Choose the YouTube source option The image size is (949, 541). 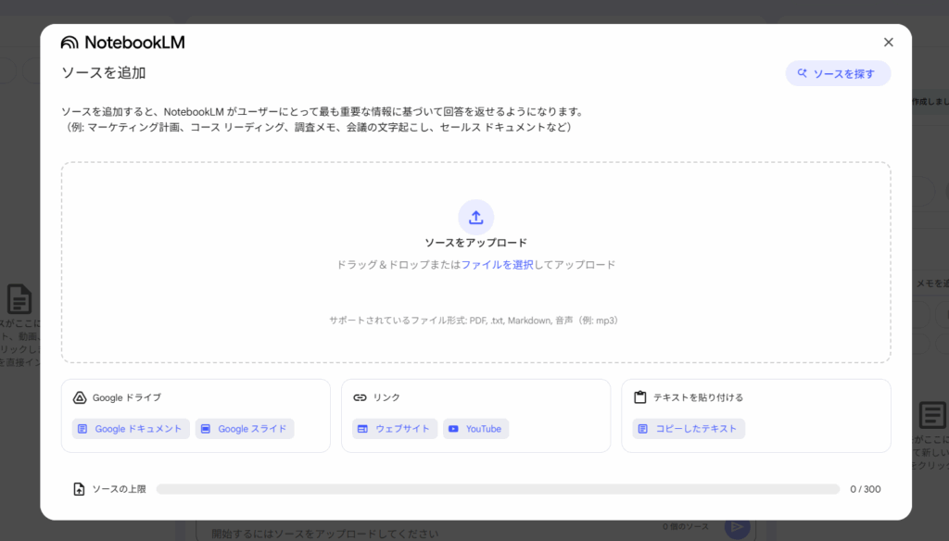(x=475, y=428)
